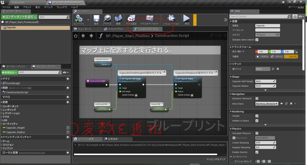Viewport: 307px width, 165px height.
Task: Expand the toolbar overflow chevrons
Action: pyautogui.click(x=225, y=20)
